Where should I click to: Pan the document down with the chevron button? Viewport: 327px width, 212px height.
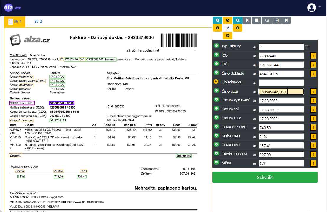pyautogui.click(x=227, y=36)
